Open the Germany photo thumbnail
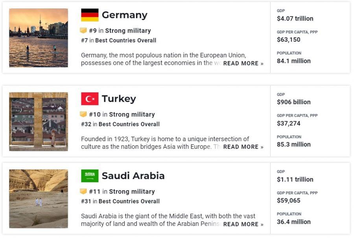354x238 pixels. tap(39, 38)
